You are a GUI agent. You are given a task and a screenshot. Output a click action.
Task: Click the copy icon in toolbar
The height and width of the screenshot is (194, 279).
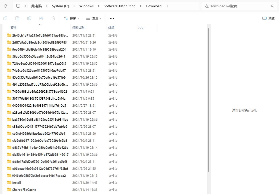click(x=5, y=18)
